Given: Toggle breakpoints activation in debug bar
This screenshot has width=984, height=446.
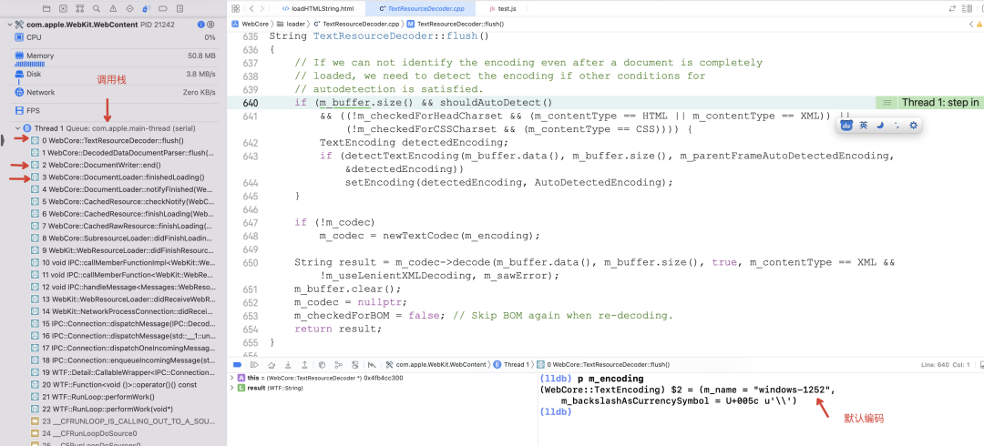Looking at the screenshot, I should 237,364.
